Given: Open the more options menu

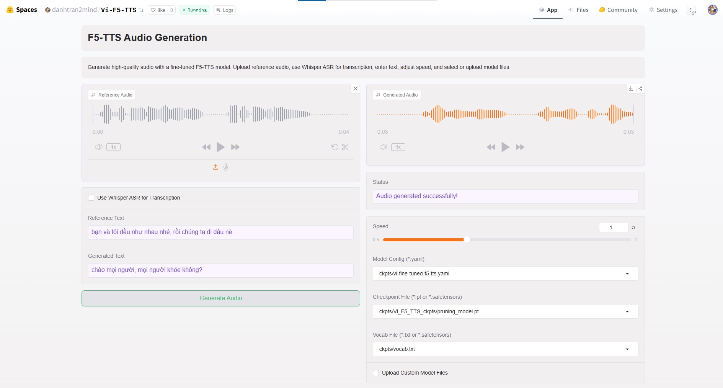Looking at the screenshot, I should click(x=691, y=10).
